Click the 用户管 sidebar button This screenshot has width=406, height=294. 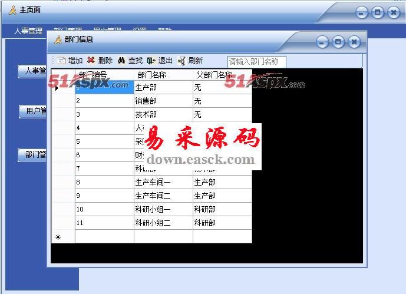tap(33, 111)
